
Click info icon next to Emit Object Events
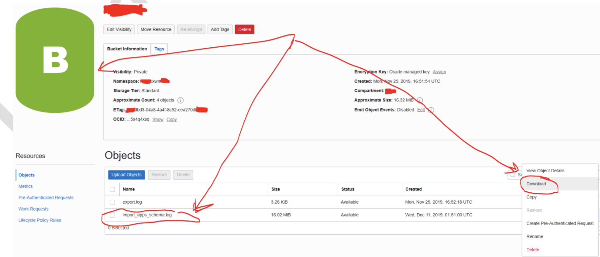click(x=431, y=110)
